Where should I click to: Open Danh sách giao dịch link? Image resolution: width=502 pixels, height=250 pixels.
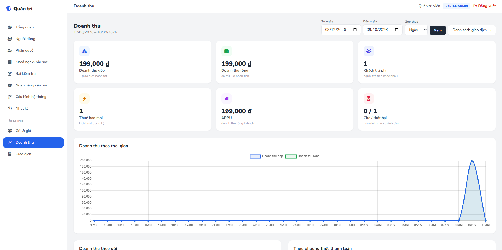[472, 30]
